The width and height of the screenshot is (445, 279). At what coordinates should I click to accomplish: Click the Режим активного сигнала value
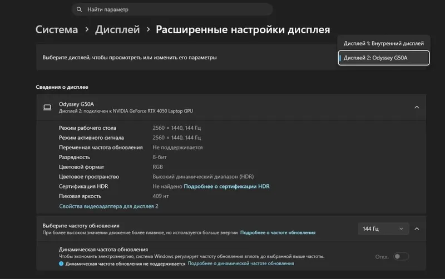point(176,138)
